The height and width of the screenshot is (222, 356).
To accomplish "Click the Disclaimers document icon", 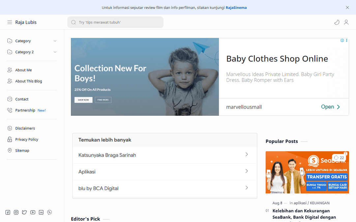I will [10, 128].
